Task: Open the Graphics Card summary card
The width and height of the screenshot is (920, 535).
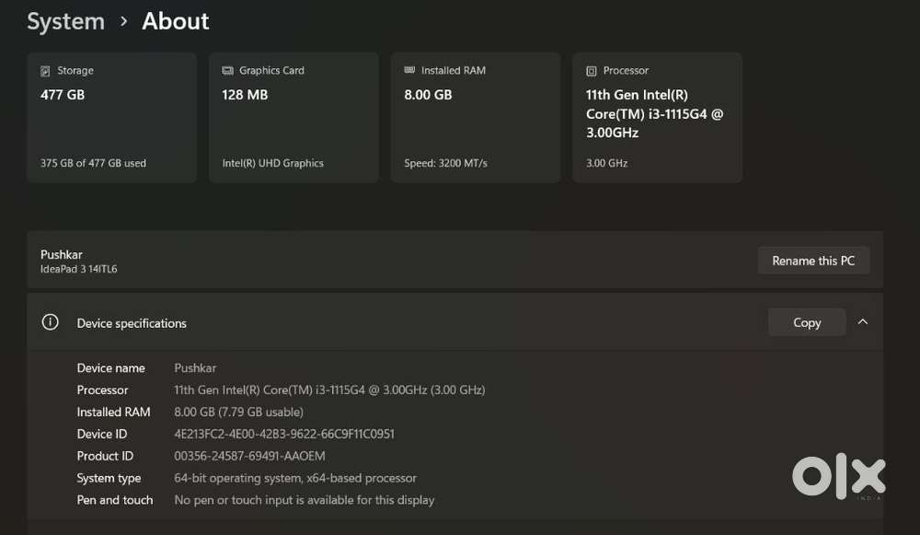Action: tap(293, 117)
